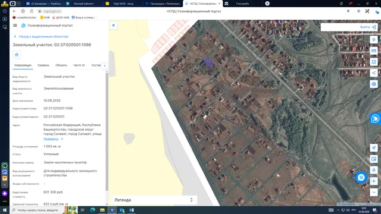
Task: Switch to the Части ЗУ tab
Action: [x=79, y=65]
